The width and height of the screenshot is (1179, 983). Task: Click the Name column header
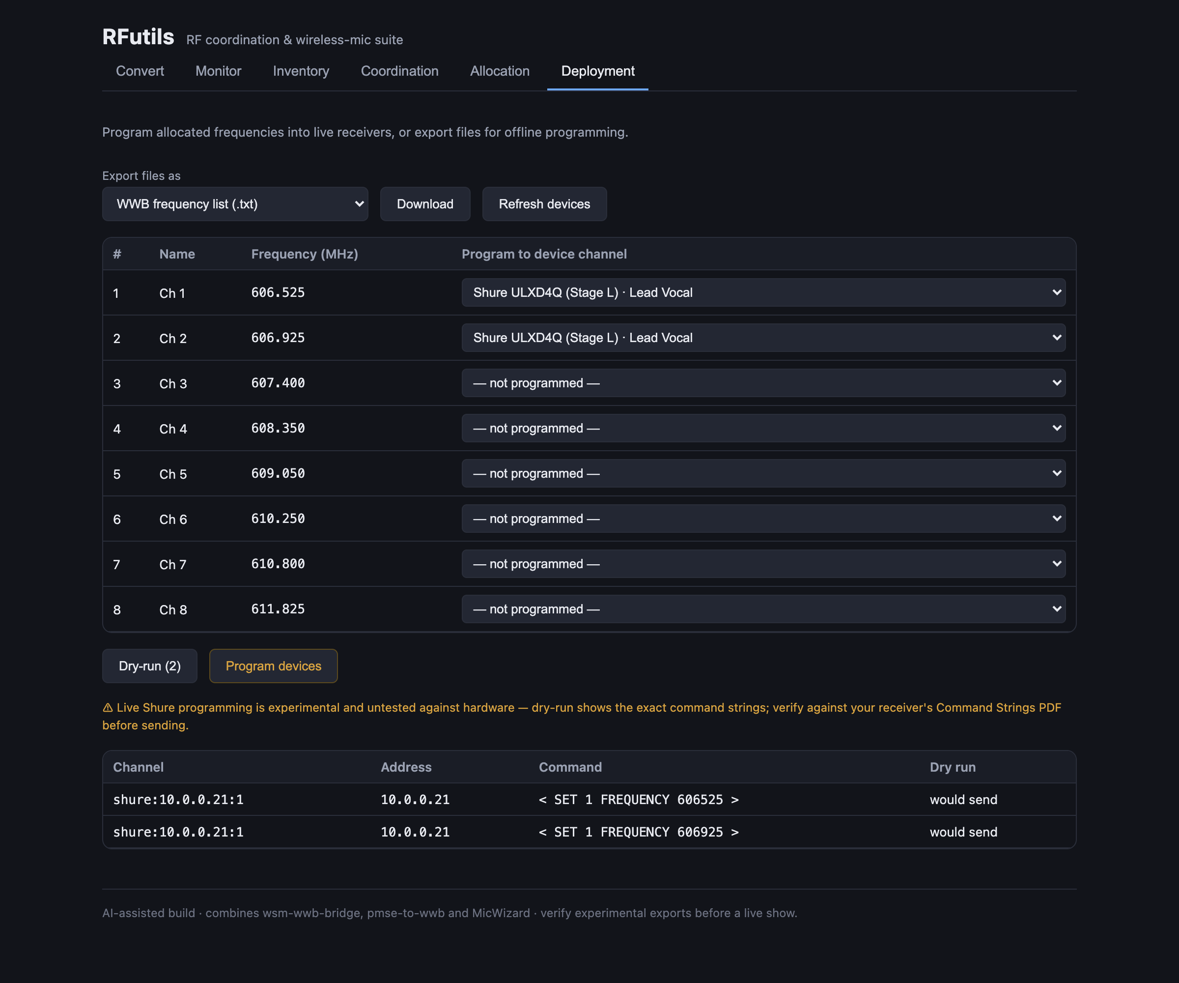pos(177,254)
